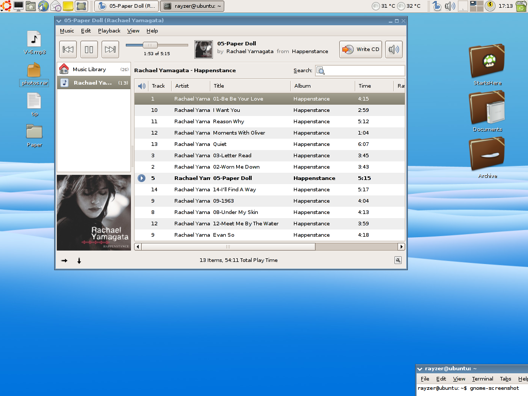528x396 pixels.
Task: Click the song position slider
Action: click(x=150, y=45)
